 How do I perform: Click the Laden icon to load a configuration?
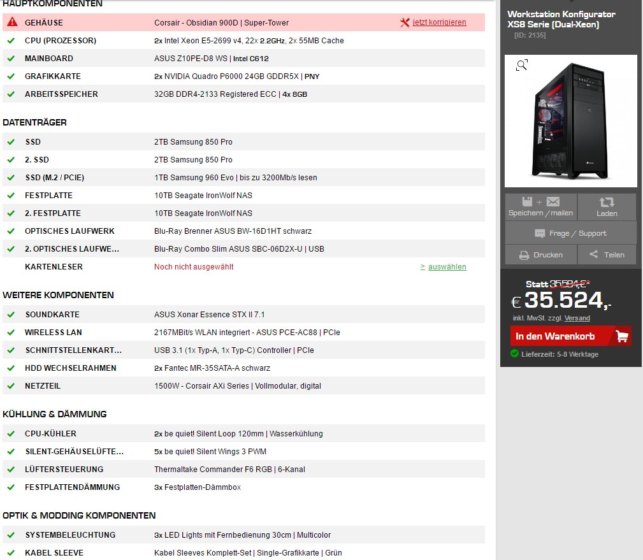click(606, 201)
